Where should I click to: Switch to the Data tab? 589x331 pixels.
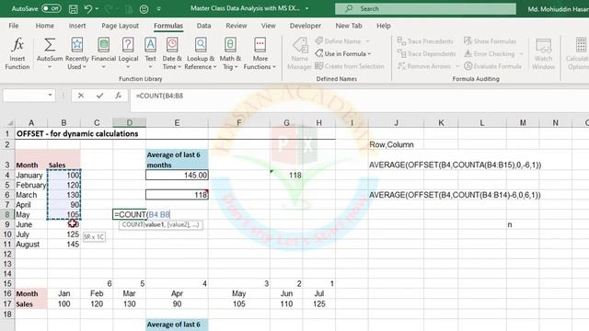coord(203,26)
